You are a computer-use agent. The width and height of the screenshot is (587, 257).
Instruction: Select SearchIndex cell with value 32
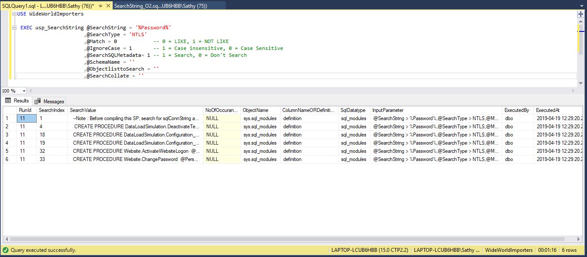click(x=52, y=151)
